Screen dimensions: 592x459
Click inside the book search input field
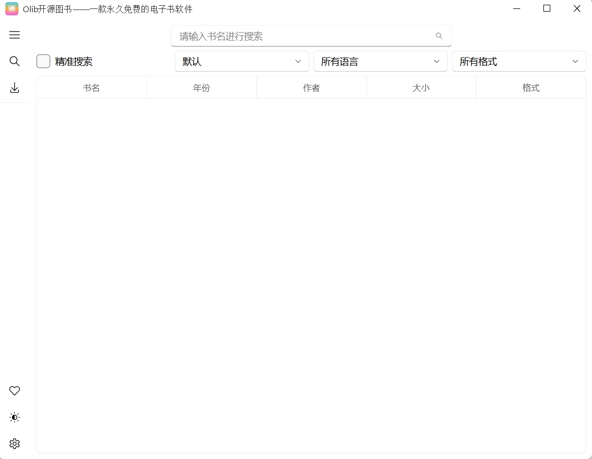click(296, 36)
